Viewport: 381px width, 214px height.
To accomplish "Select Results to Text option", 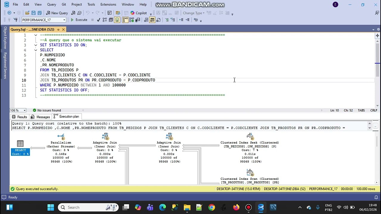I will point(146,20).
